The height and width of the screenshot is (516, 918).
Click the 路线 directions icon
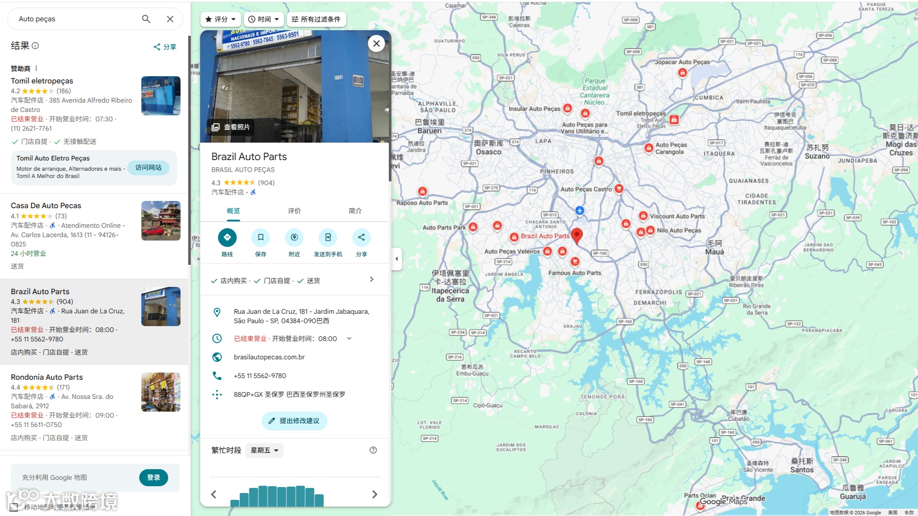coord(227,238)
